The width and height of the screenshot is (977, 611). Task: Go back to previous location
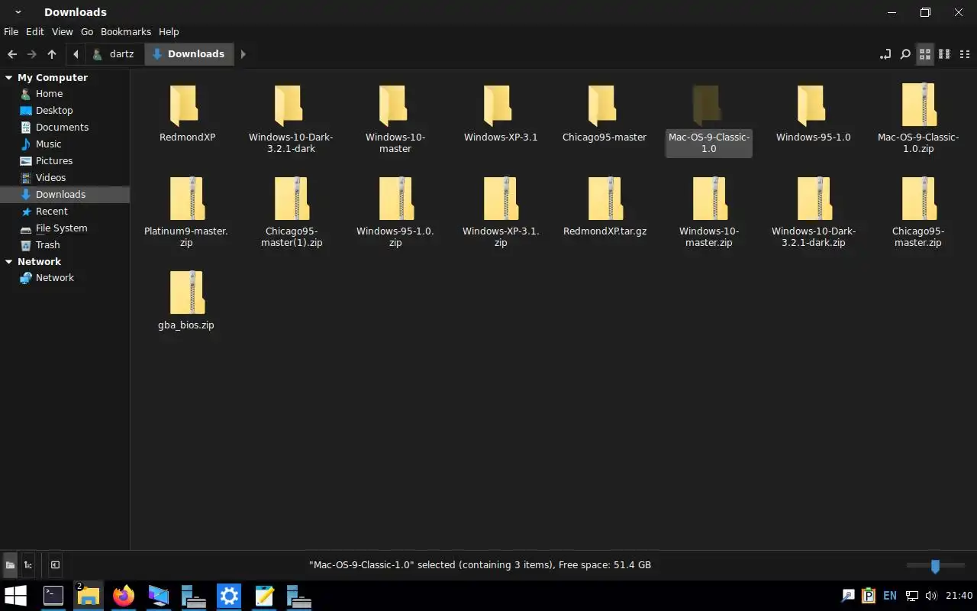[12, 54]
